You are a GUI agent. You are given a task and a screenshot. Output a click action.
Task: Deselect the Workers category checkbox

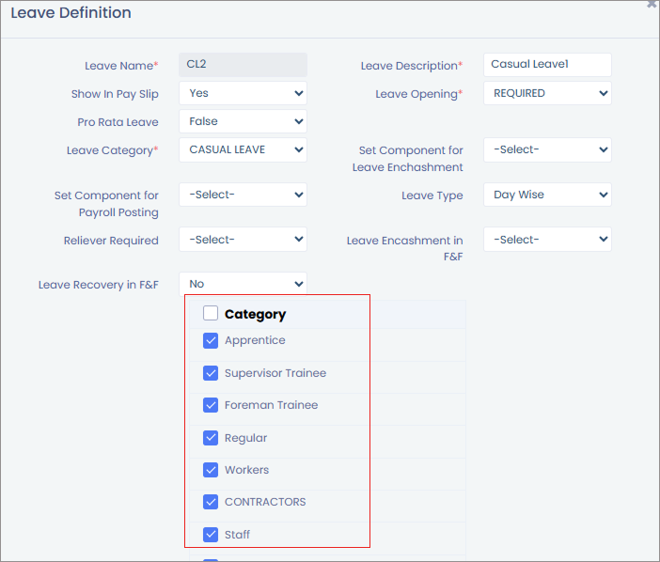tap(211, 470)
